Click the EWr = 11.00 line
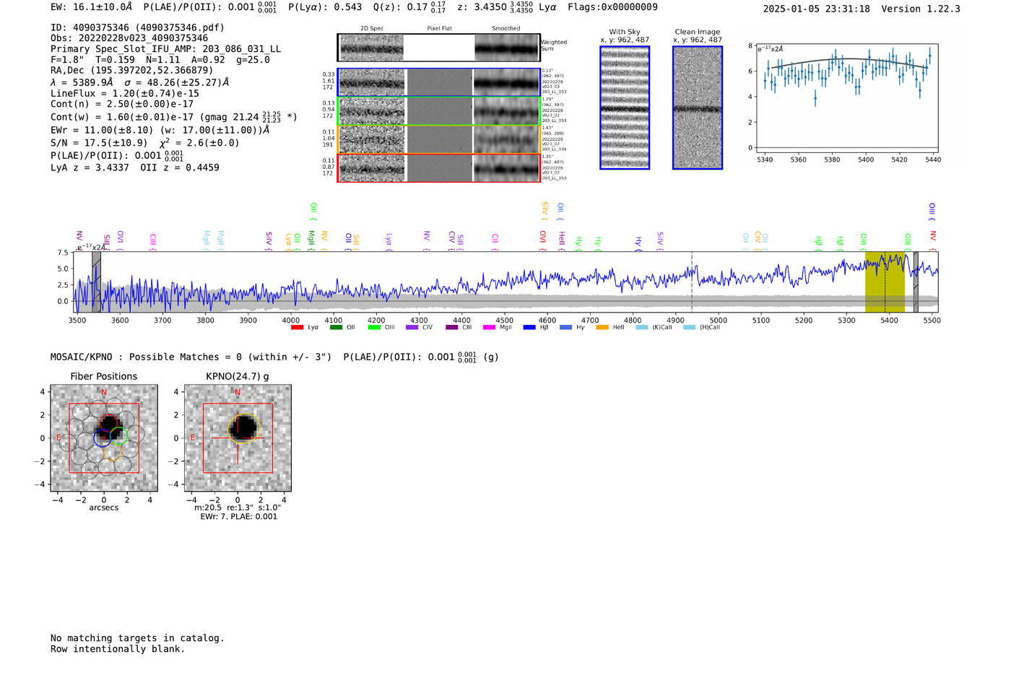Viewport: 1011px width, 688px height. point(160,130)
